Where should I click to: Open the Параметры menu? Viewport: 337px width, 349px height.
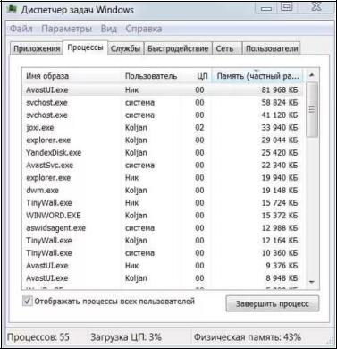(67, 29)
